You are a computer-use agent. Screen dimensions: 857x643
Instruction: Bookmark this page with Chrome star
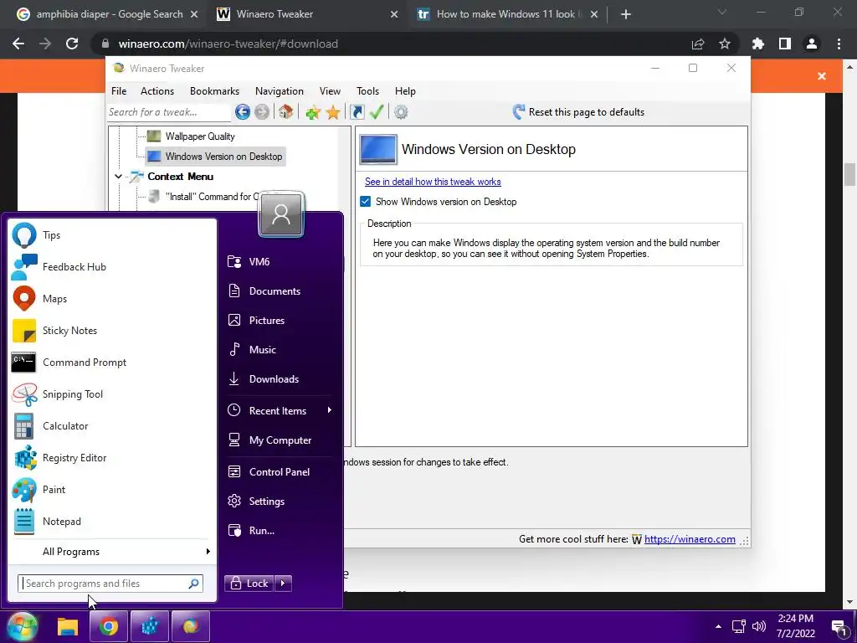tap(725, 44)
